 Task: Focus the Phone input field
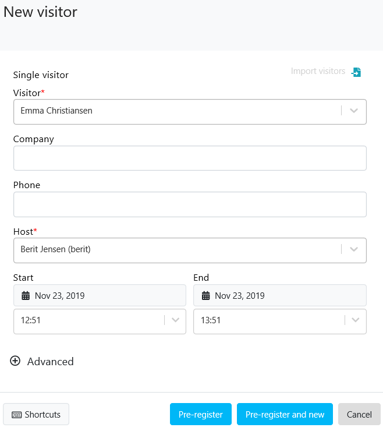190,204
